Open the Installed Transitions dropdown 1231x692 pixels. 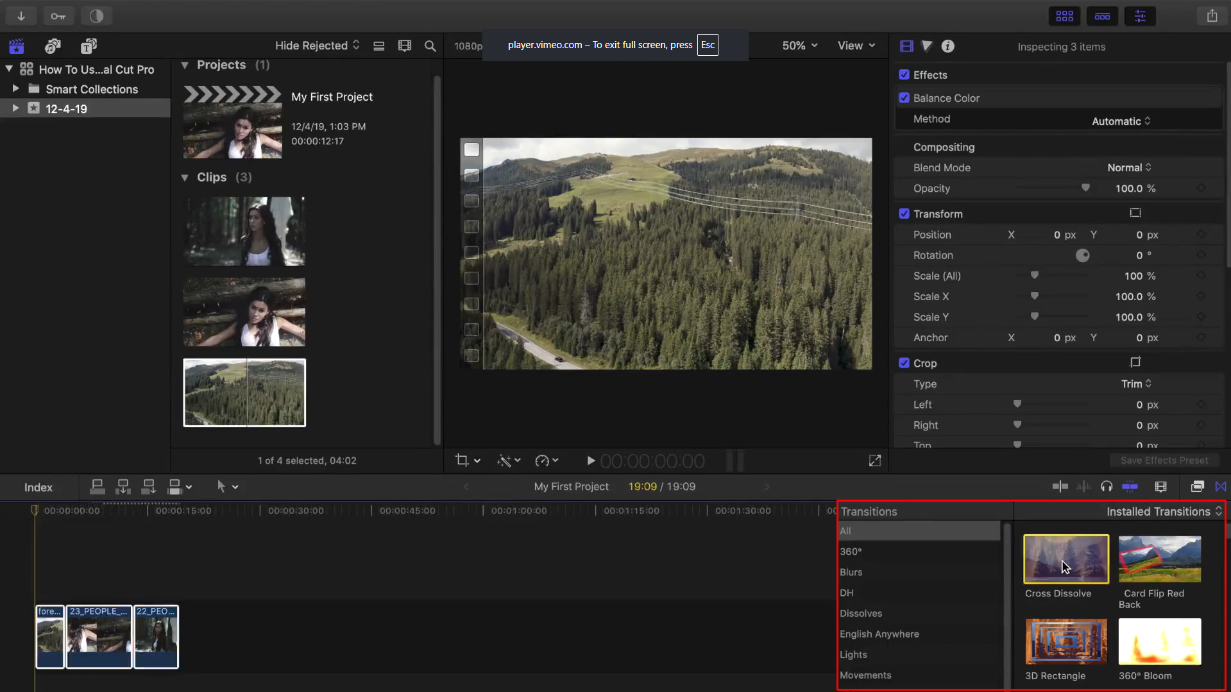click(x=1162, y=511)
